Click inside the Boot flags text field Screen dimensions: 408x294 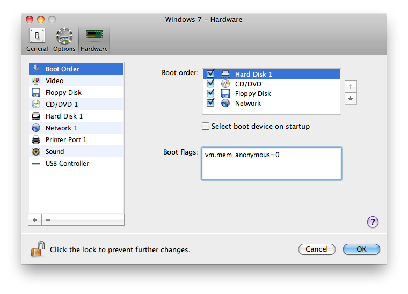(x=272, y=164)
